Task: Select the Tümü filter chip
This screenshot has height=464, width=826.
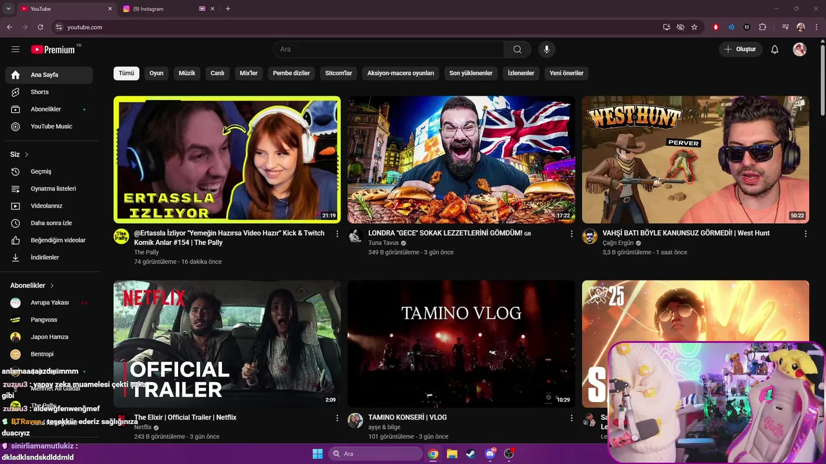Action: click(x=126, y=73)
